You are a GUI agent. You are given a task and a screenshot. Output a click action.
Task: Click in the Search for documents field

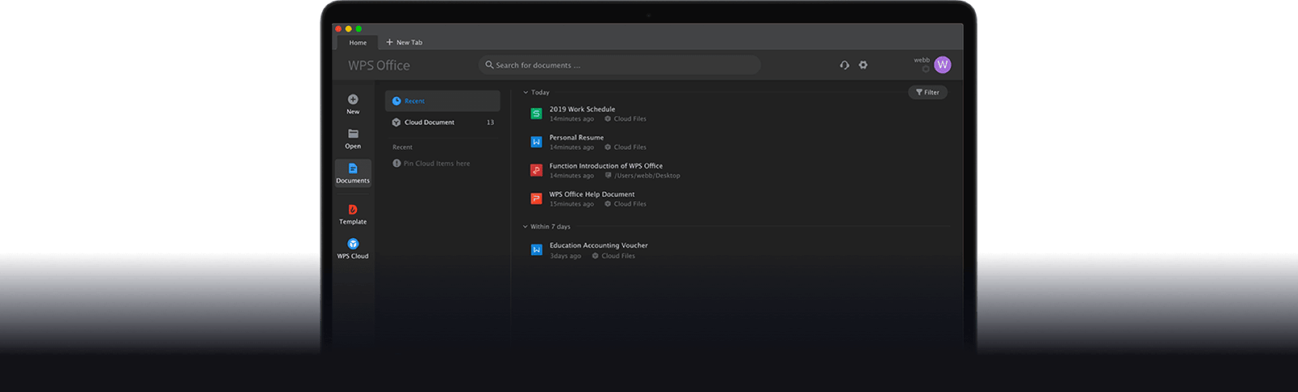point(620,65)
